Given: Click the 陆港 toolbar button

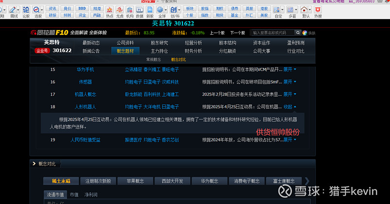Looking at the screenshot, I should 97,8.
